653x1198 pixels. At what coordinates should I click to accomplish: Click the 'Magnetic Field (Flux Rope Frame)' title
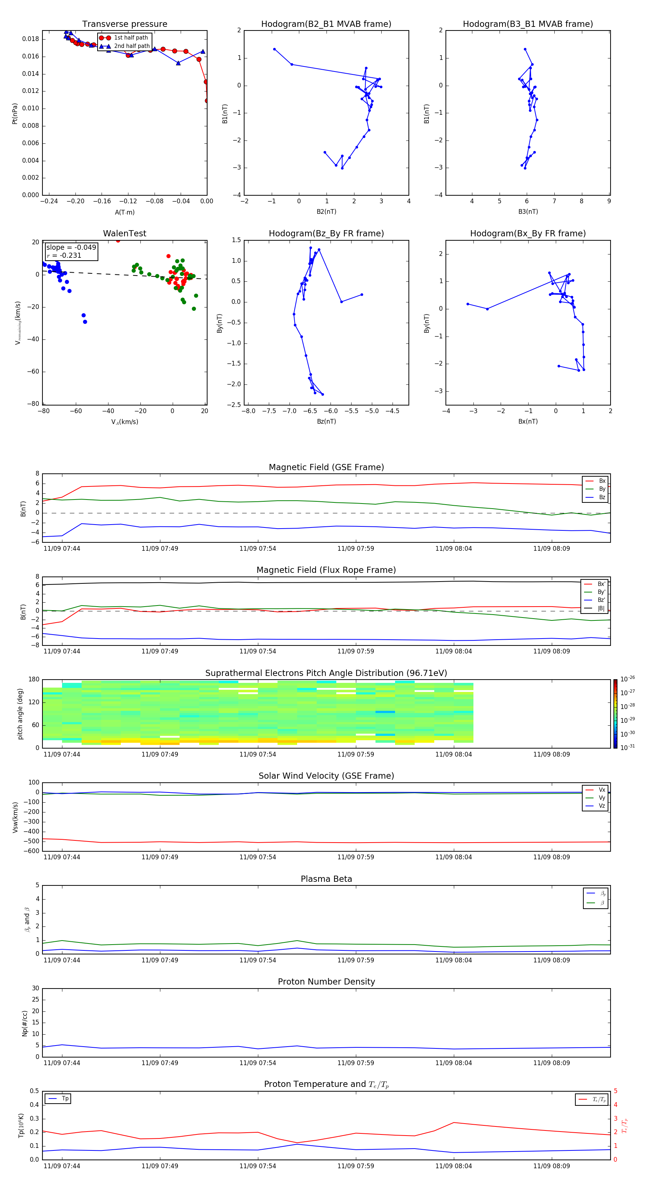pyautogui.click(x=326, y=570)
